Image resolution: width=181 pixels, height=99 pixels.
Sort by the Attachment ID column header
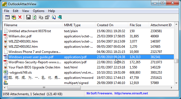(x=161, y=25)
